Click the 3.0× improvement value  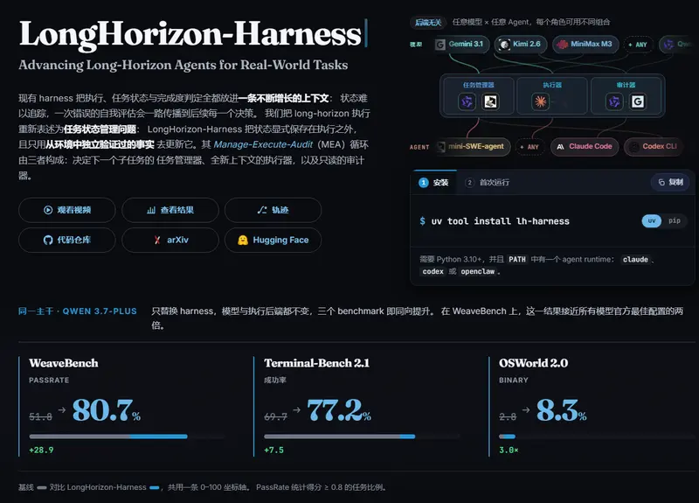click(x=509, y=450)
